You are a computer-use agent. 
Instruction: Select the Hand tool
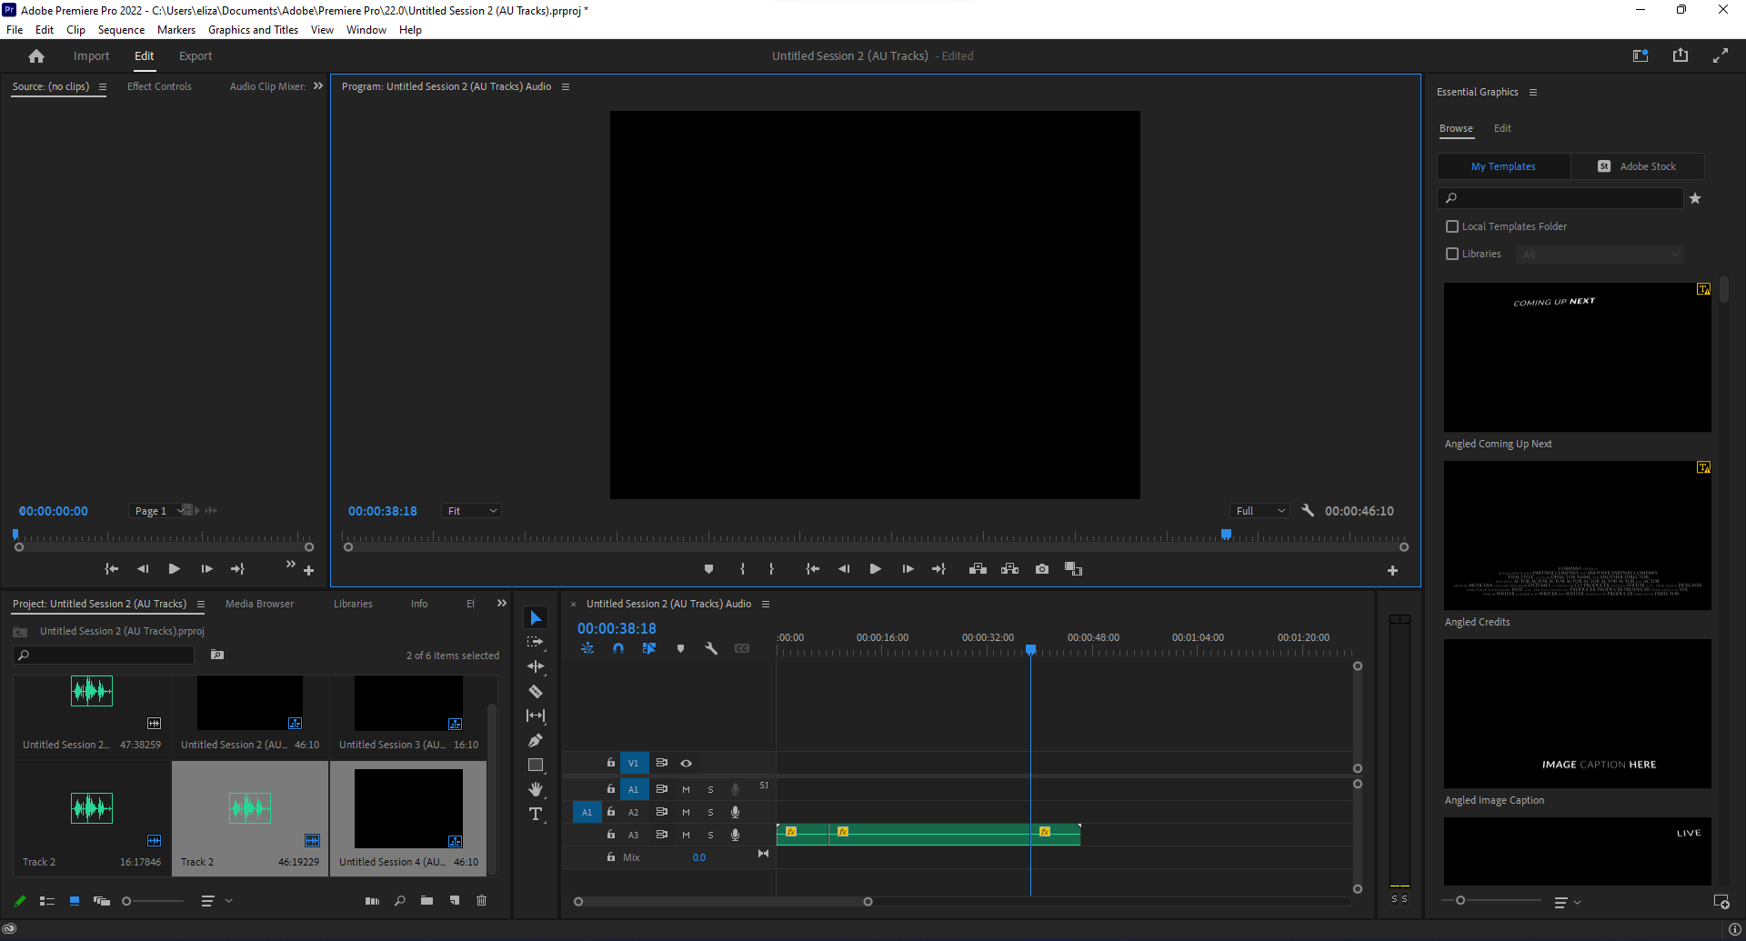[536, 789]
